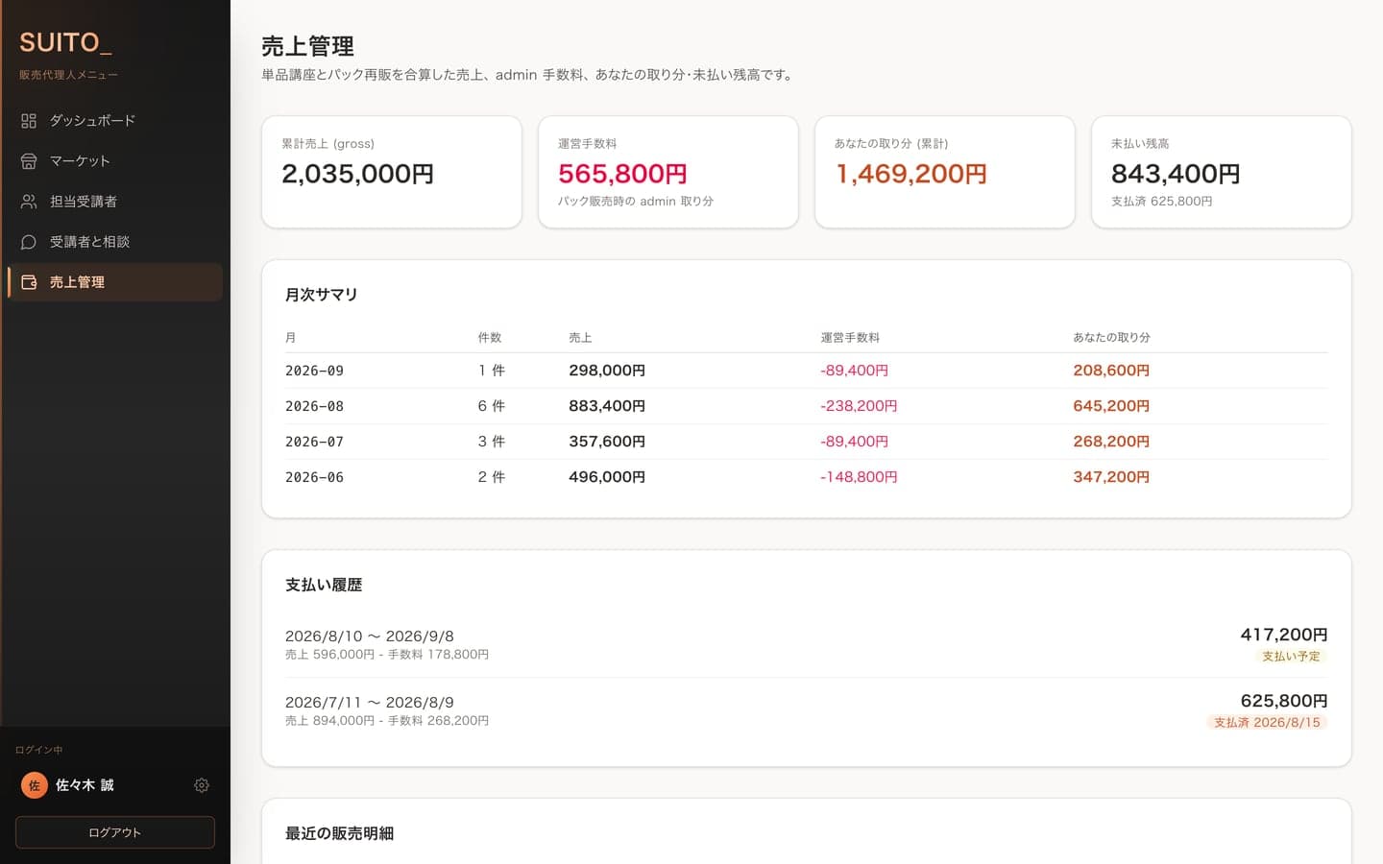Click the 6 件 count cell
Image resolution: width=1383 pixels, height=864 pixels.
pyautogui.click(x=491, y=406)
